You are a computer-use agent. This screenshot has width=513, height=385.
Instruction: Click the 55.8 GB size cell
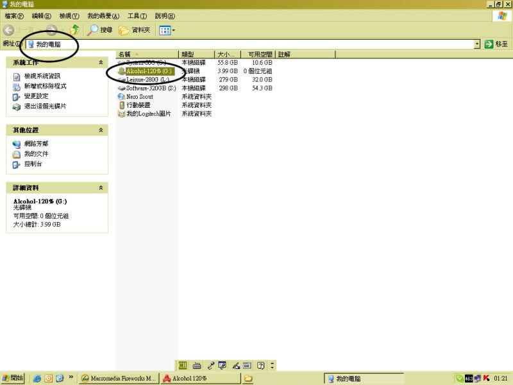click(x=228, y=62)
